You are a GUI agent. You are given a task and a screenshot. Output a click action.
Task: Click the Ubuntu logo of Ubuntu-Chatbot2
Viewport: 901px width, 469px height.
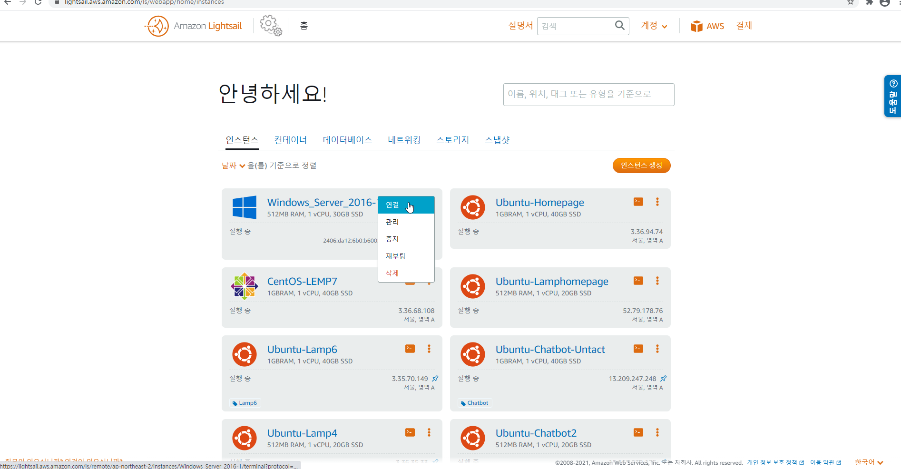click(473, 438)
